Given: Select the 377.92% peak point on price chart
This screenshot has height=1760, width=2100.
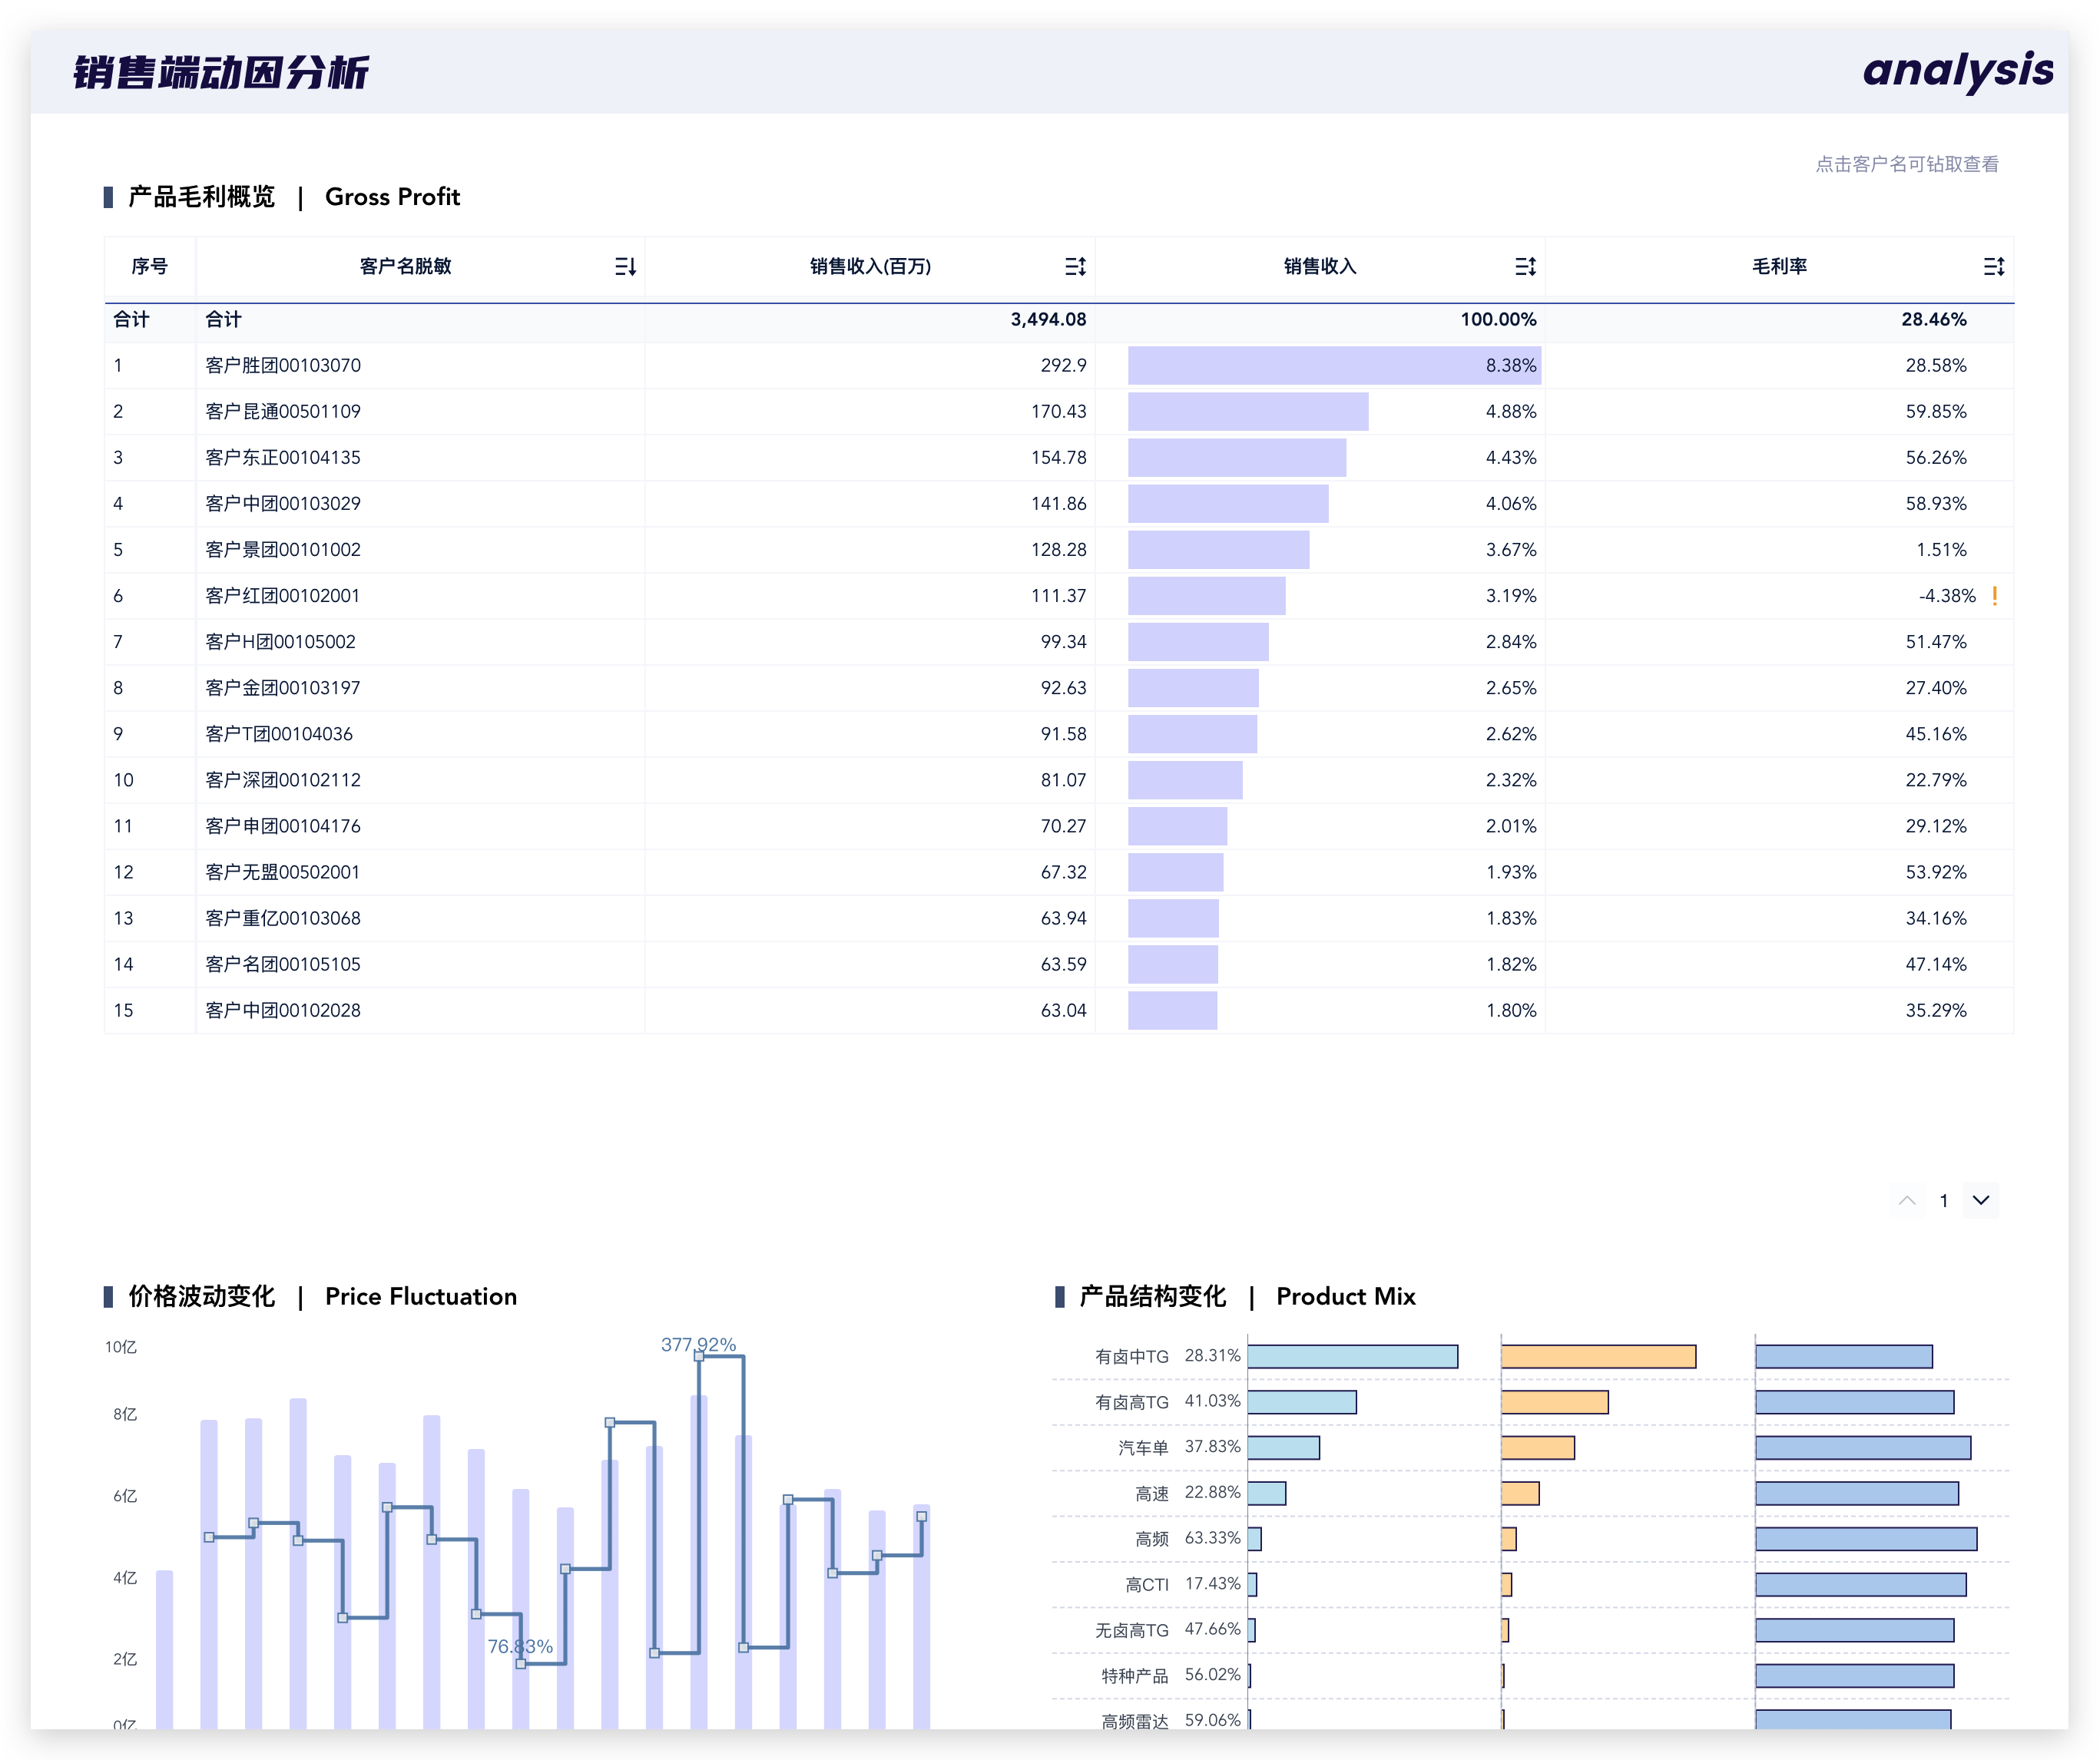Looking at the screenshot, I should tap(699, 1356).
